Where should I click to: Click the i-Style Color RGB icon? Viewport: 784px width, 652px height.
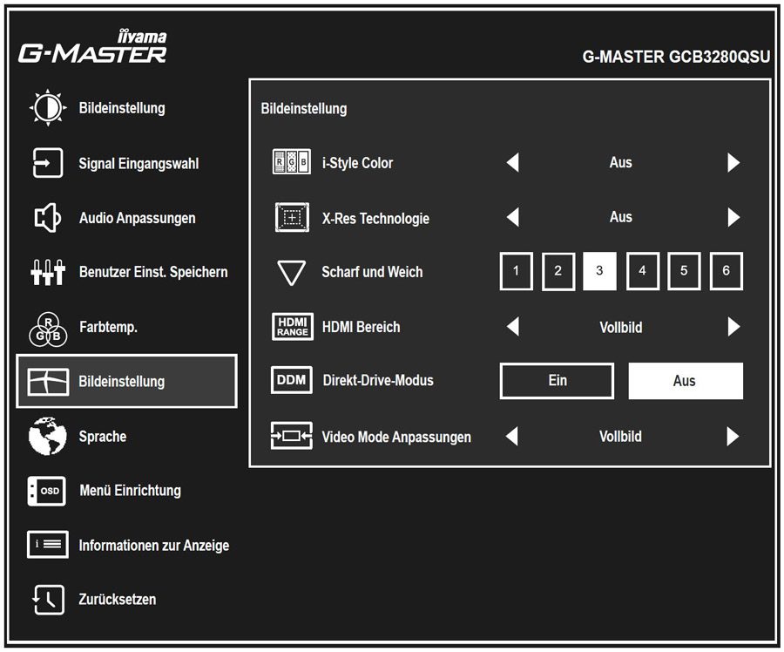(292, 162)
